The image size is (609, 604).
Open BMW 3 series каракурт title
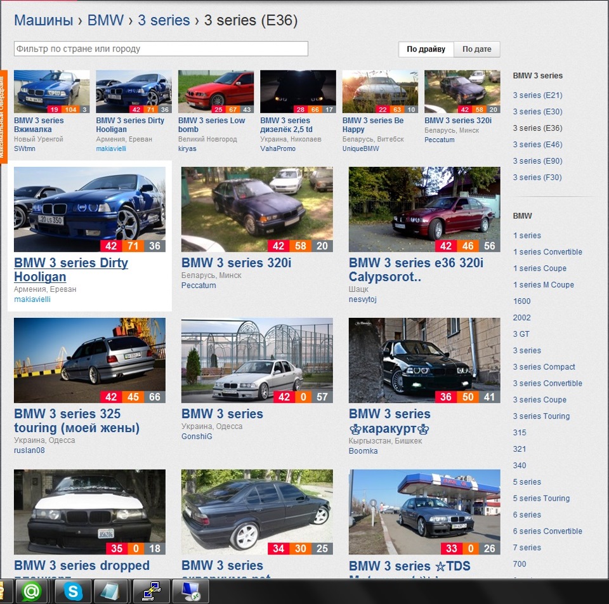coord(390,421)
